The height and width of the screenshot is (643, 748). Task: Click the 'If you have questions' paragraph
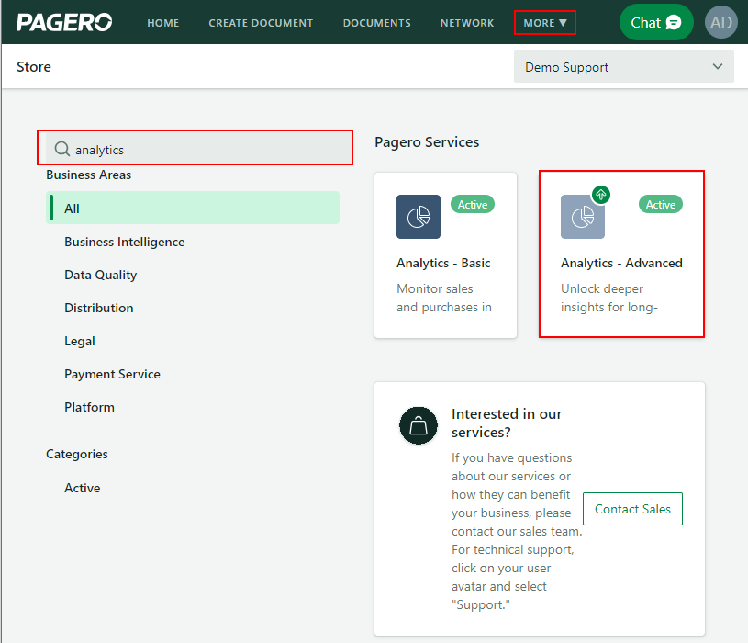tap(517, 531)
